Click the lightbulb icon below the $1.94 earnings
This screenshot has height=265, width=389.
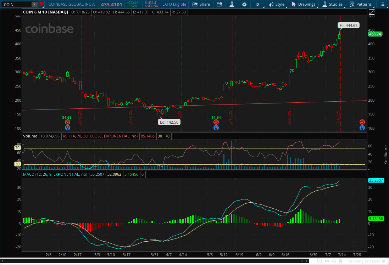[x=216, y=128]
